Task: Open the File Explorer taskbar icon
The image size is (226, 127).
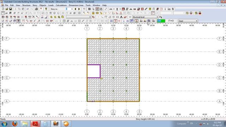Action: [x=25, y=124]
